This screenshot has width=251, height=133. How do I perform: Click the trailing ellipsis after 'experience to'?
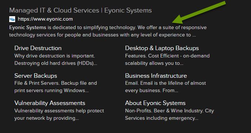[194, 36]
